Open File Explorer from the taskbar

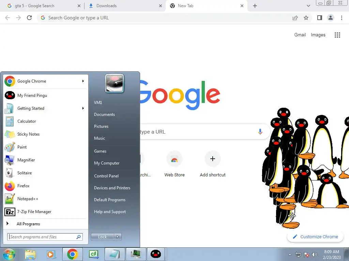tap(30, 254)
